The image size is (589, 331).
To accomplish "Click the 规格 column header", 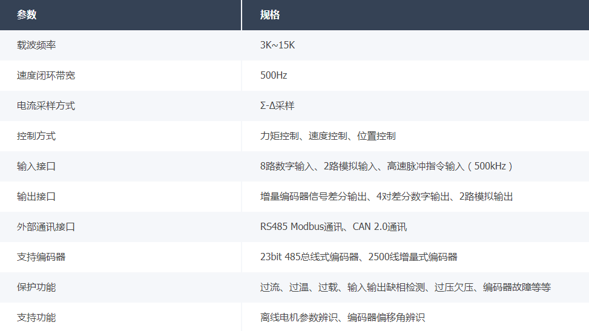I will [415, 15].
